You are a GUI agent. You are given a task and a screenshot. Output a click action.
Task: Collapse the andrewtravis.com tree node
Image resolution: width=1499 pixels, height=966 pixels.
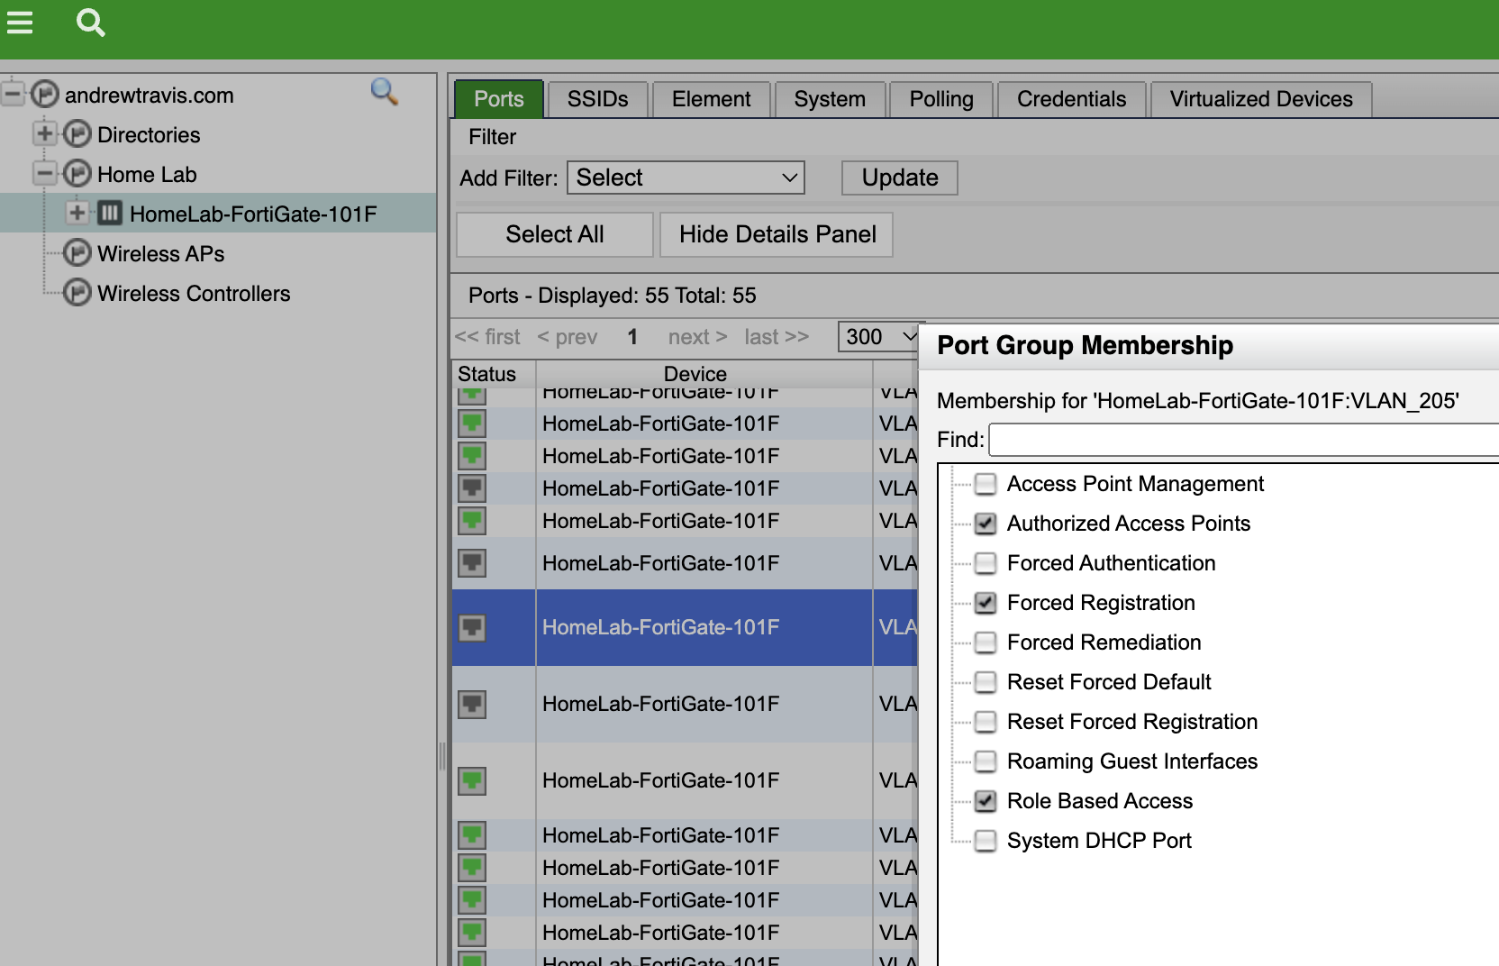(x=13, y=94)
